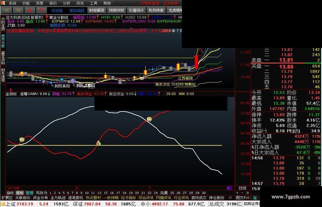Click the red down-arrow toolbar button

[x=41, y=11]
